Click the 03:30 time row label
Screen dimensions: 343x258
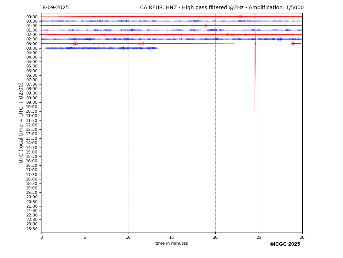(x=32, y=48)
